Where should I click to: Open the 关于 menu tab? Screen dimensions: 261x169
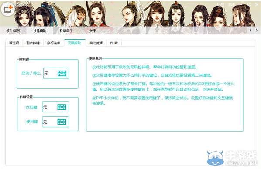[x=93, y=30]
